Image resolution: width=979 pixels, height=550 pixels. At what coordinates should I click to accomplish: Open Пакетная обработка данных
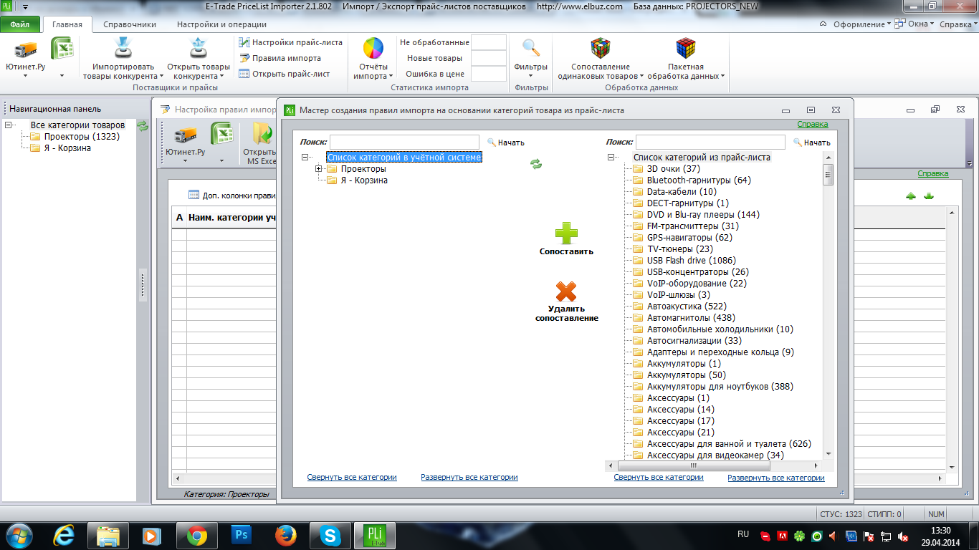coord(686,59)
